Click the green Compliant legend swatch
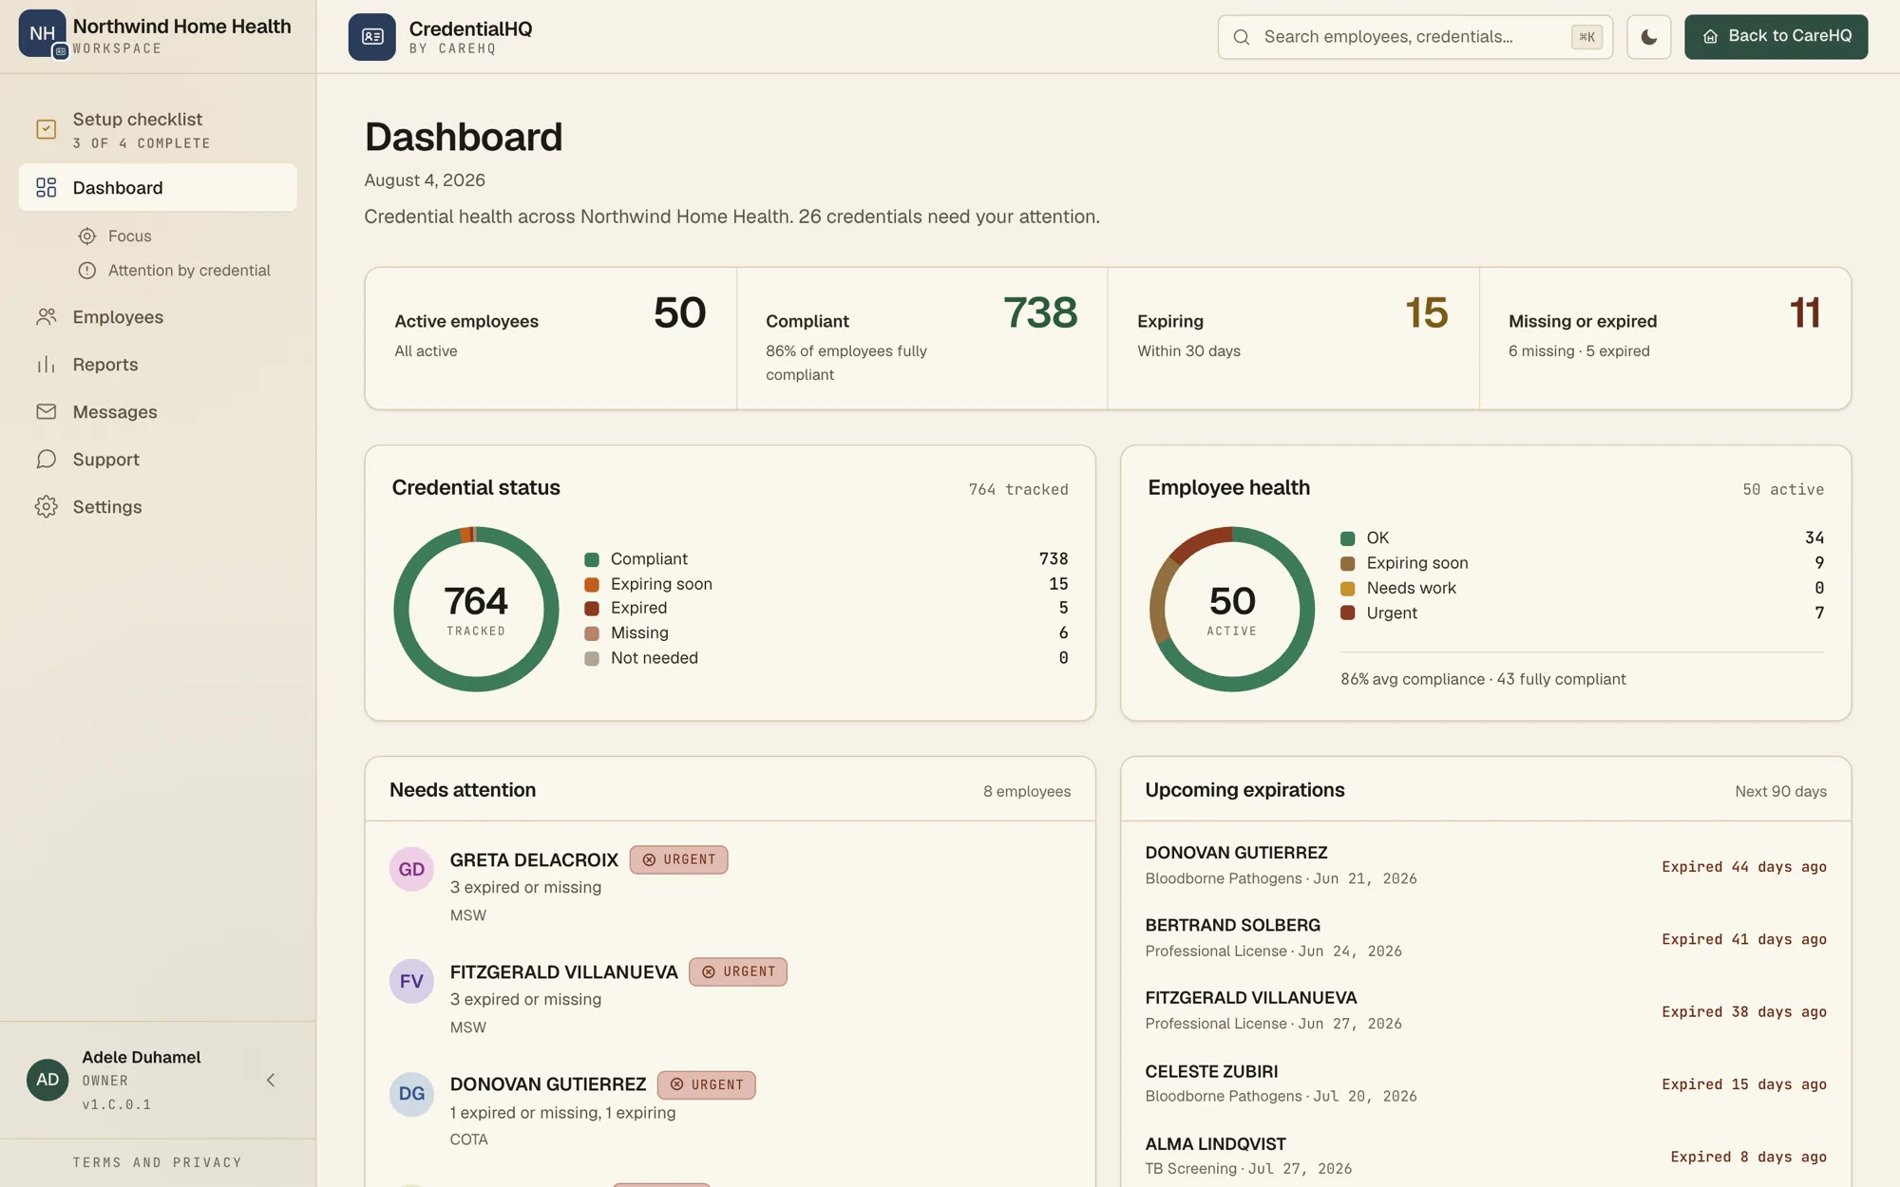Viewport: 1900px width, 1187px height. [x=592, y=559]
